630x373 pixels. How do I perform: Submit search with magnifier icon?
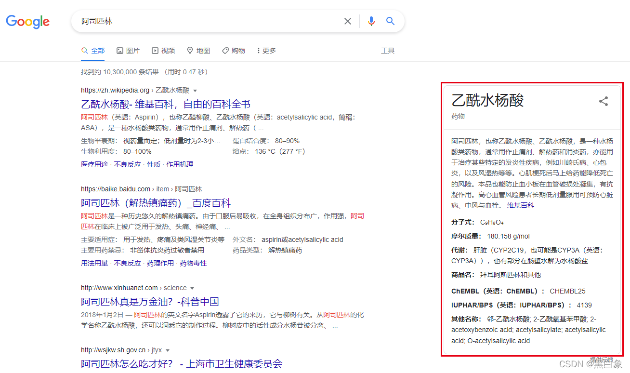coord(390,21)
